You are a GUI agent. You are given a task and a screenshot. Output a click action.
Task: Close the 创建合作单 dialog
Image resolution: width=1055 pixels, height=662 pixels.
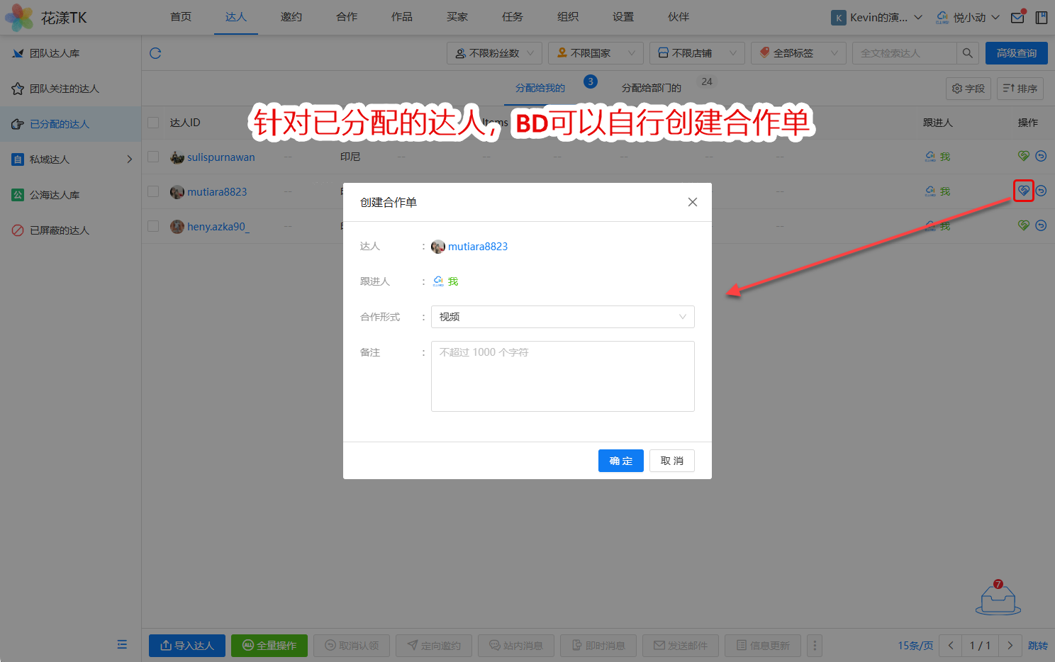[692, 202]
